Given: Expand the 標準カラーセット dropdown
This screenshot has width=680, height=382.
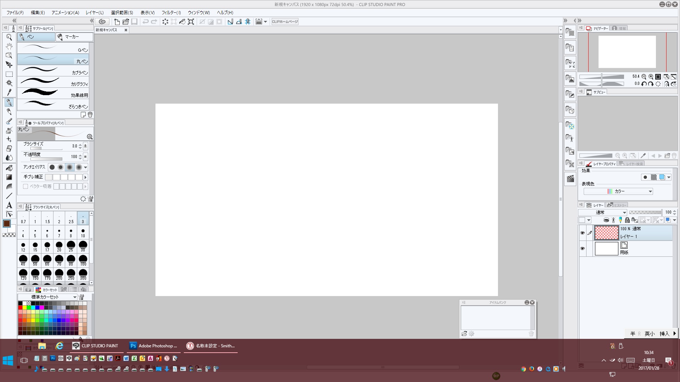Looking at the screenshot, I should 47,297.
